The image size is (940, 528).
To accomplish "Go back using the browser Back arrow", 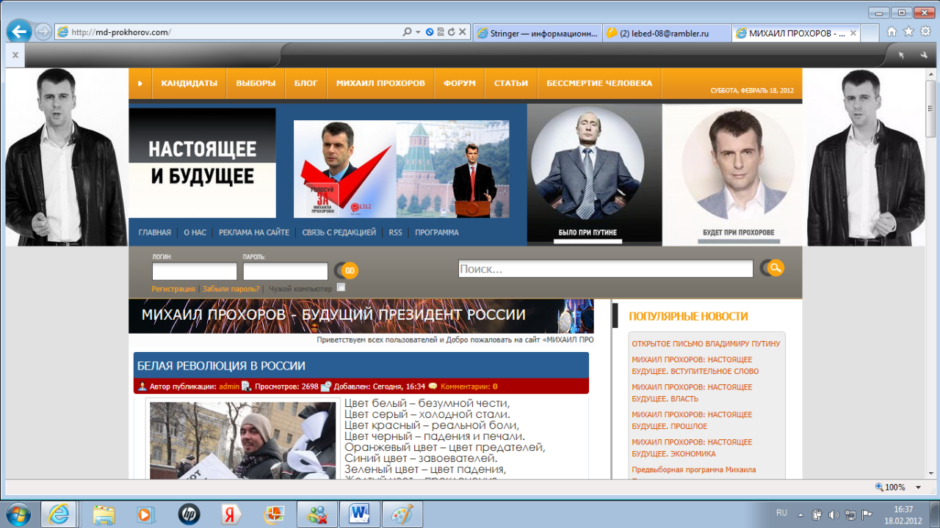I will pyautogui.click(x=19, y=32).
